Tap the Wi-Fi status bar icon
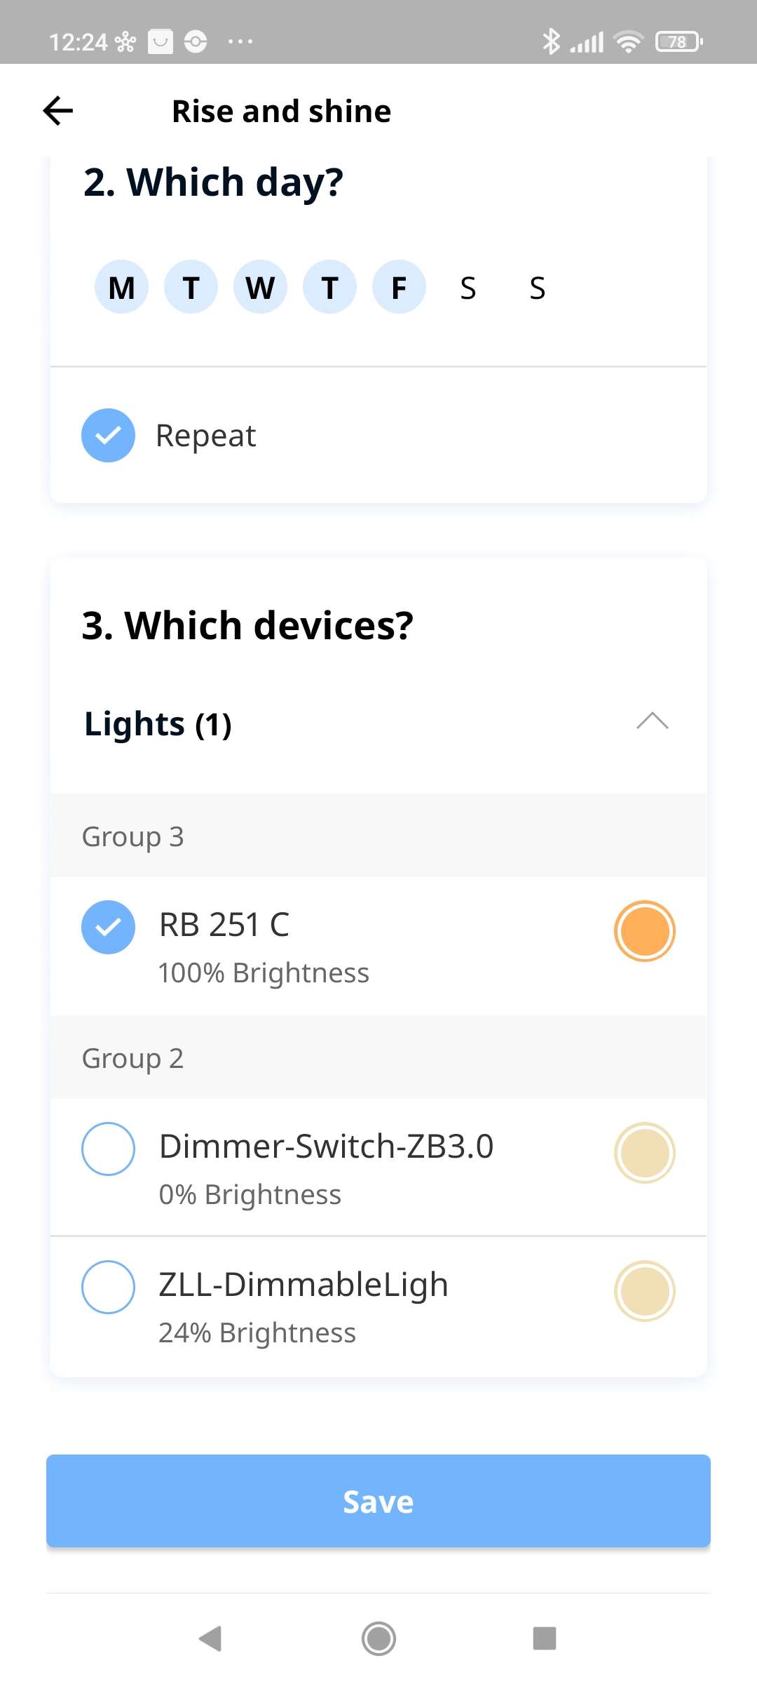The height and width of the screenshot is (1684, 757). [x=628, y=42]
